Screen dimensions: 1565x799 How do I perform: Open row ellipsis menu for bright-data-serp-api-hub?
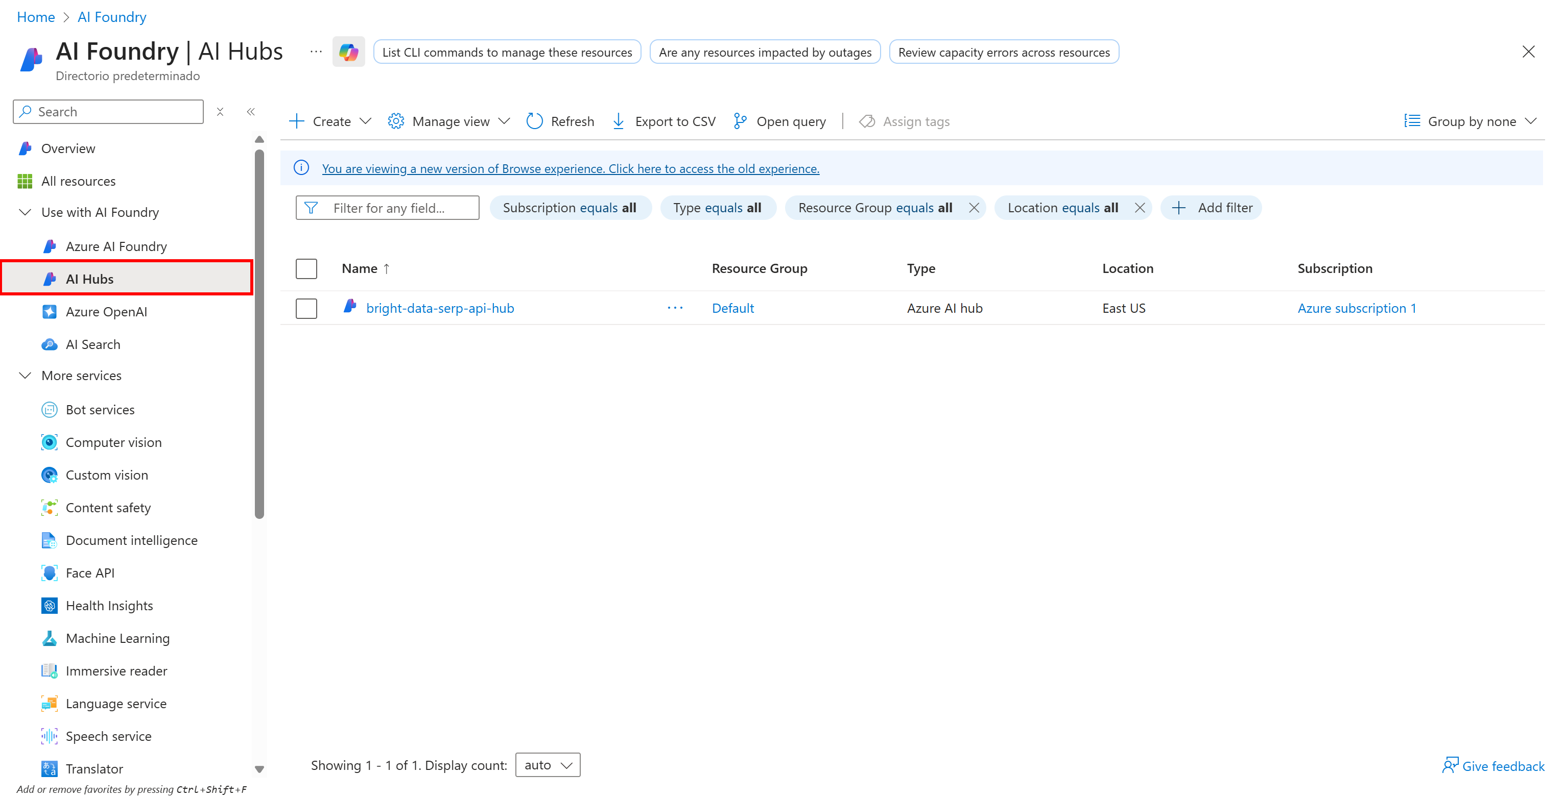coord(674,308)
